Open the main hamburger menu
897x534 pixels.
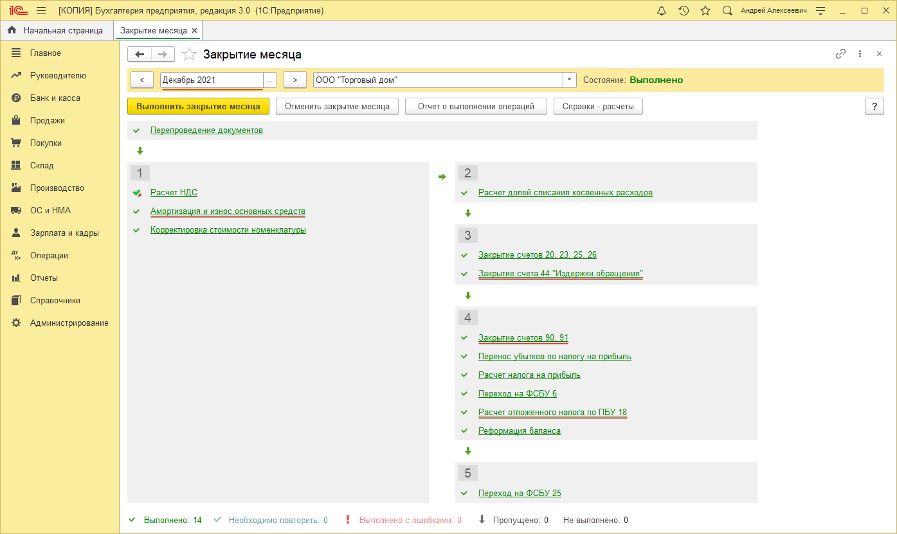pos(41,11)
